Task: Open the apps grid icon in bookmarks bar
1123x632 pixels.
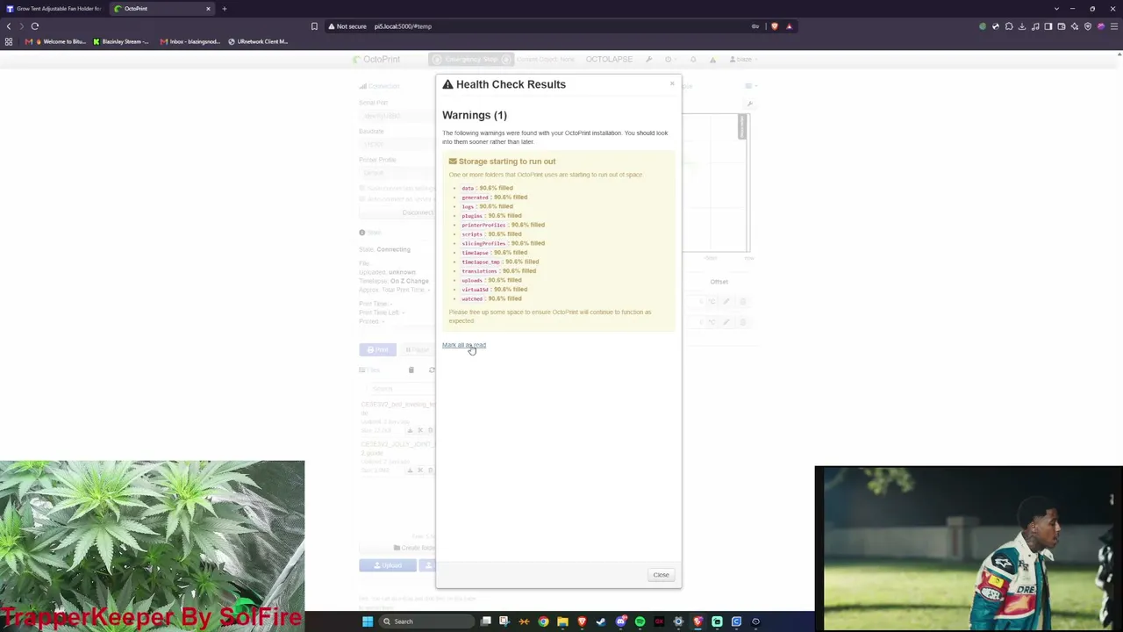Action: pos(9,41)
